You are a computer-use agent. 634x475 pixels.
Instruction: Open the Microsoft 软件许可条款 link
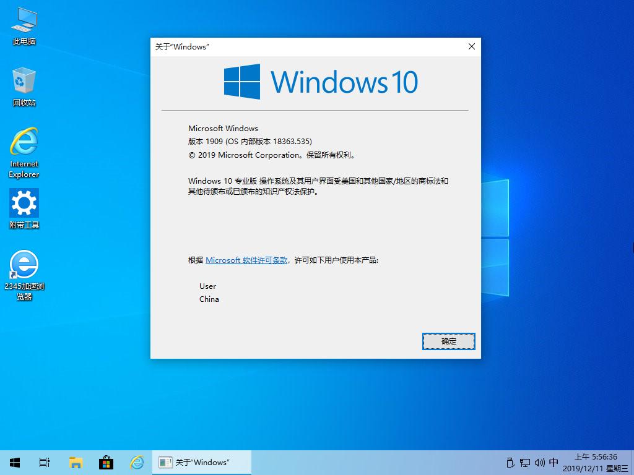pos(246,260)
